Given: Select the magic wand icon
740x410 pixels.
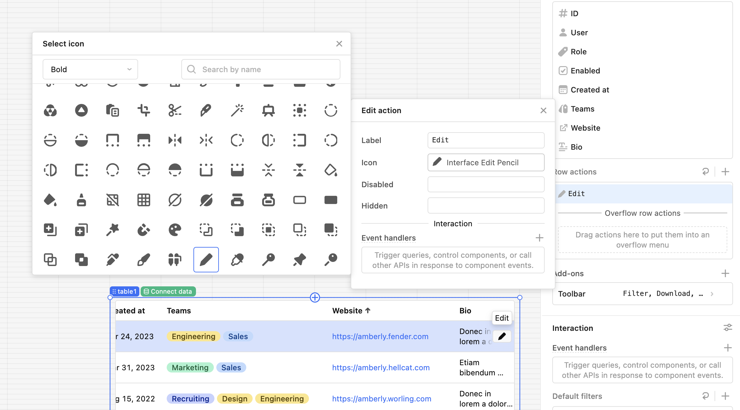Looking at the screenshot, I should click(x=237, y=111).
